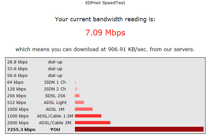
Task: Click the ADSL/Cable 1.5M label
Action: (55, 116)
